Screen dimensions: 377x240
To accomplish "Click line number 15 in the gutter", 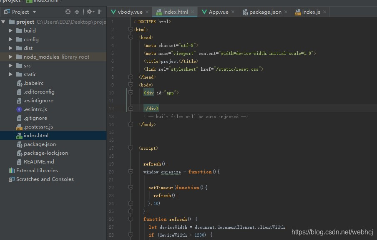I will [111, 132].
